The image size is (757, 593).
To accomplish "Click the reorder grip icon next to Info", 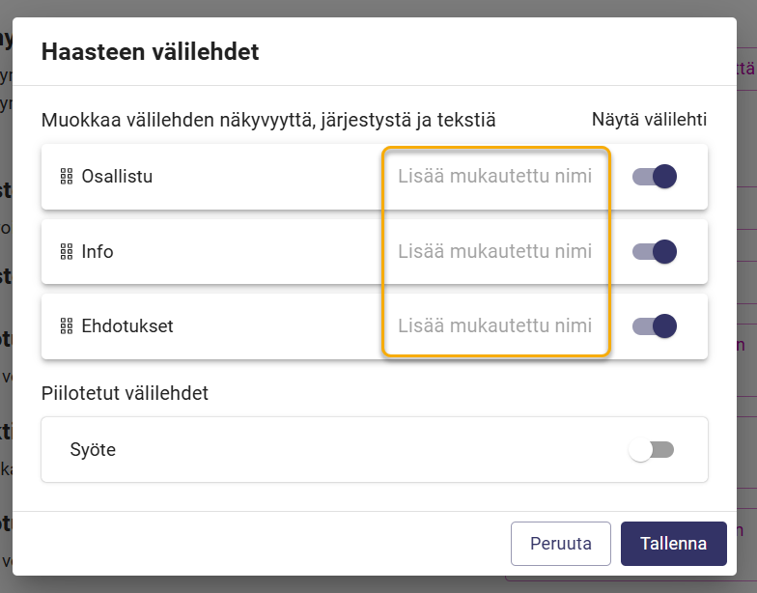I will 67,251.
